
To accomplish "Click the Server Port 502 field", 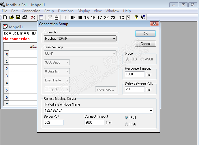I will (54, 123).
